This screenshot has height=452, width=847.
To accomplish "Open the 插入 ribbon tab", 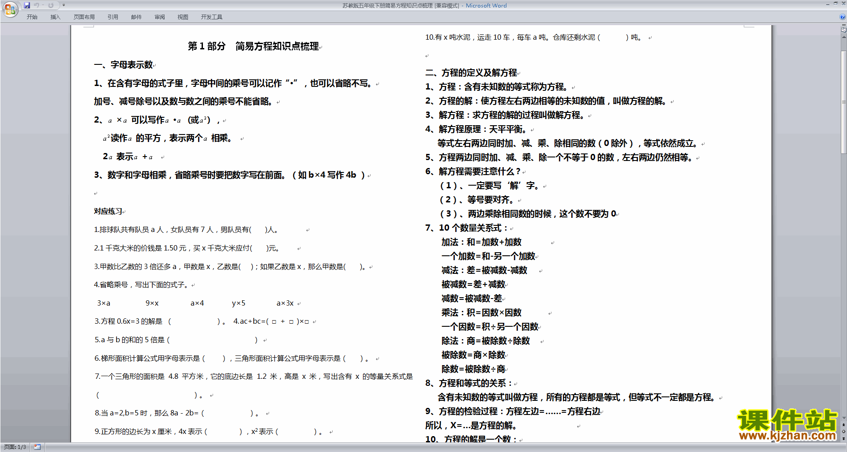I will coord(55,17).
